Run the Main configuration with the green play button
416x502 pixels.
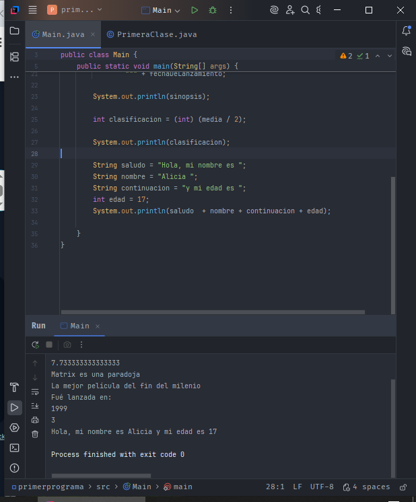[x=195, y=10]
